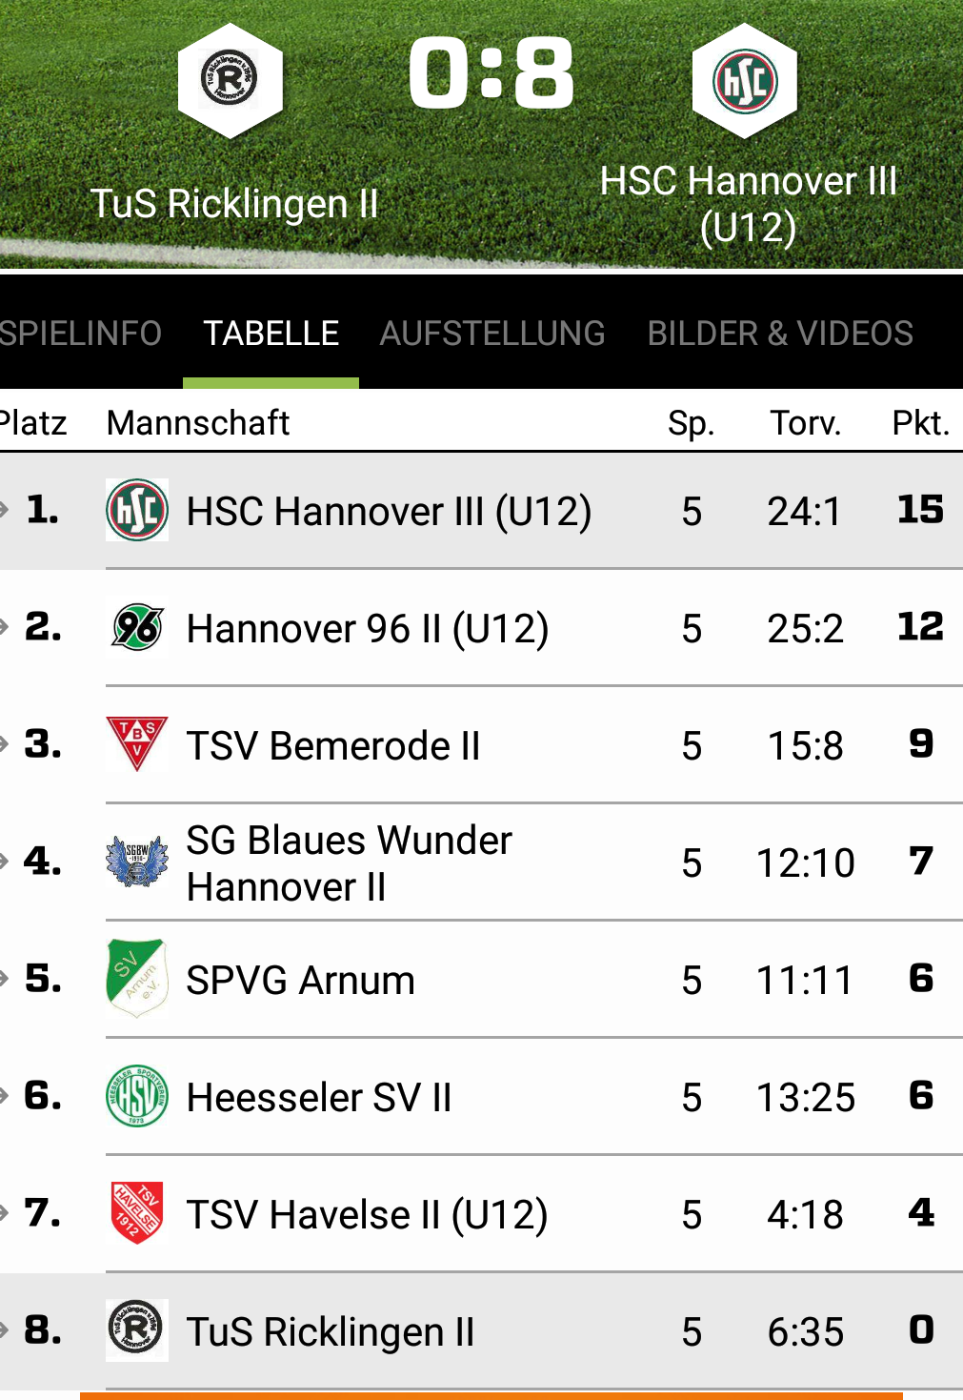
Task: Tap the HSC Hannover III (U12) header name
Action: click(749, 204)
